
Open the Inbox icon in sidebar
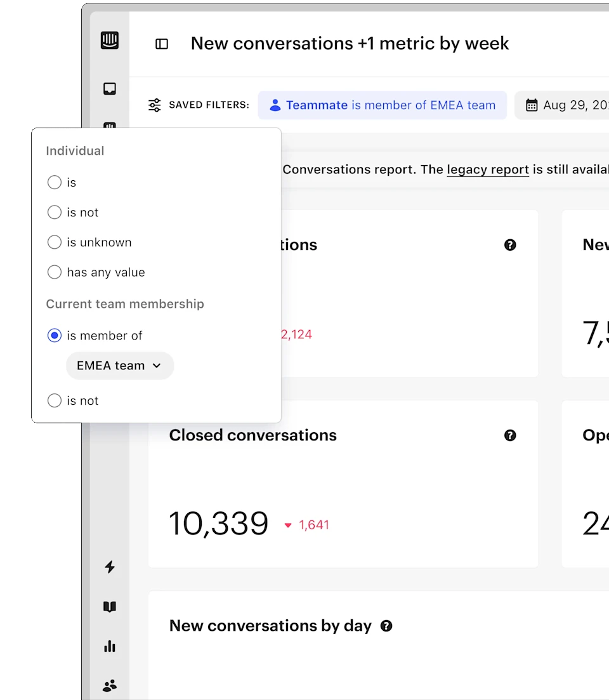110,89
